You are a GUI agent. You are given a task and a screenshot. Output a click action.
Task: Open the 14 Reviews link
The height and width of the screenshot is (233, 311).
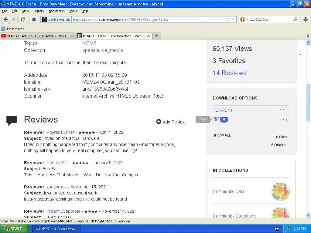pyautogui.click(x=230, y=73)
